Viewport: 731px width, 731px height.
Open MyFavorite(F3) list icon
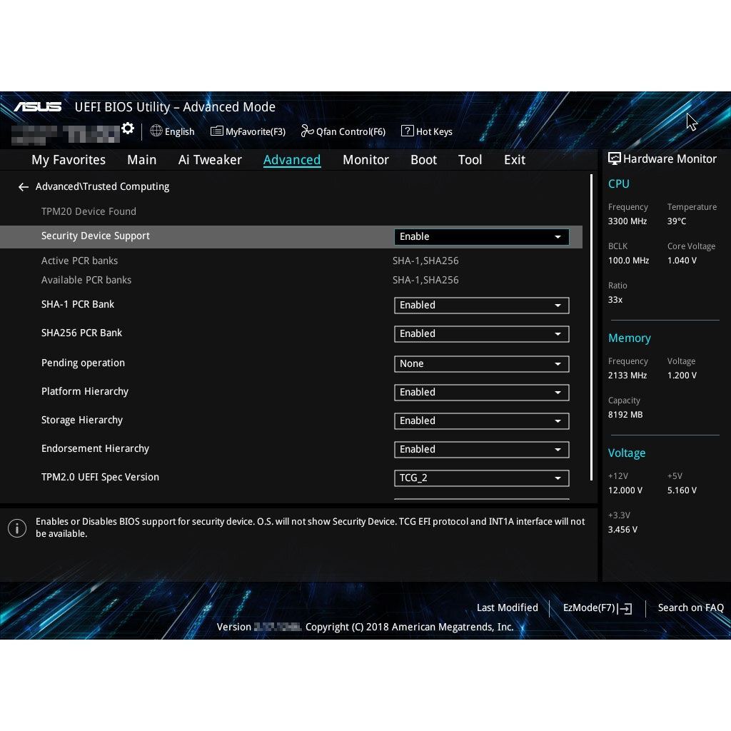pos(217,131)
